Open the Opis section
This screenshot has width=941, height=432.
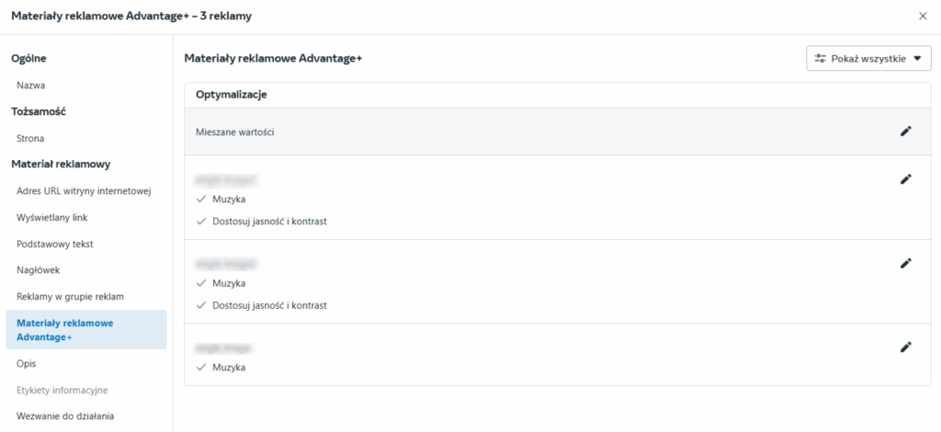pos(27,364)
